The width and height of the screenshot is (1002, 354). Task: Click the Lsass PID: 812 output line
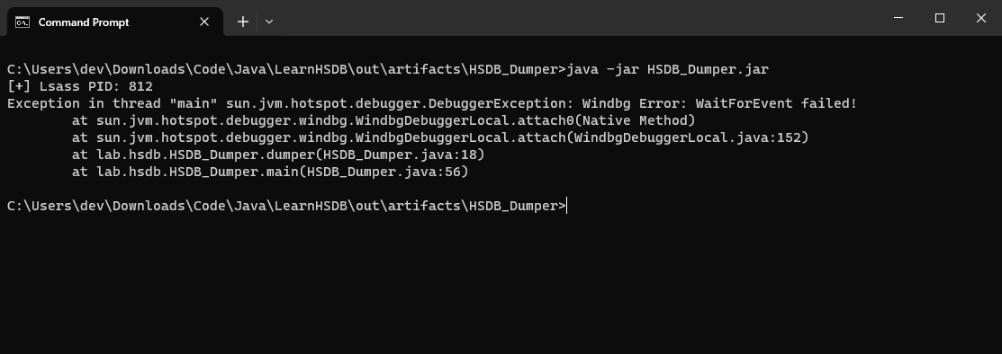point(80,86)
